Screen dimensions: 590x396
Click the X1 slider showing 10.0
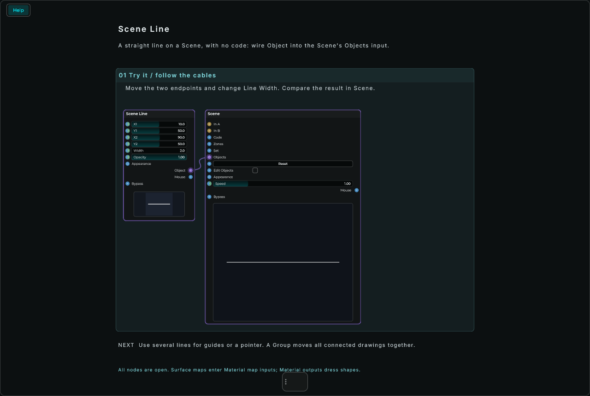coord(159,124)
